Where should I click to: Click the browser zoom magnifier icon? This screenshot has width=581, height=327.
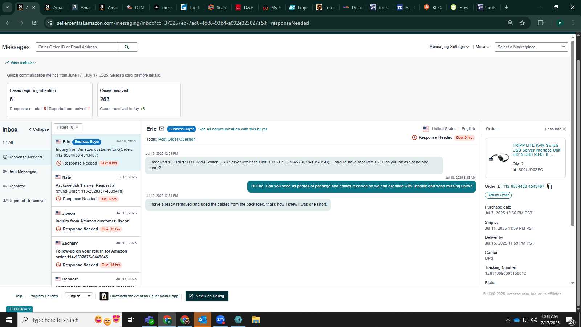click(x=510, y=23)
